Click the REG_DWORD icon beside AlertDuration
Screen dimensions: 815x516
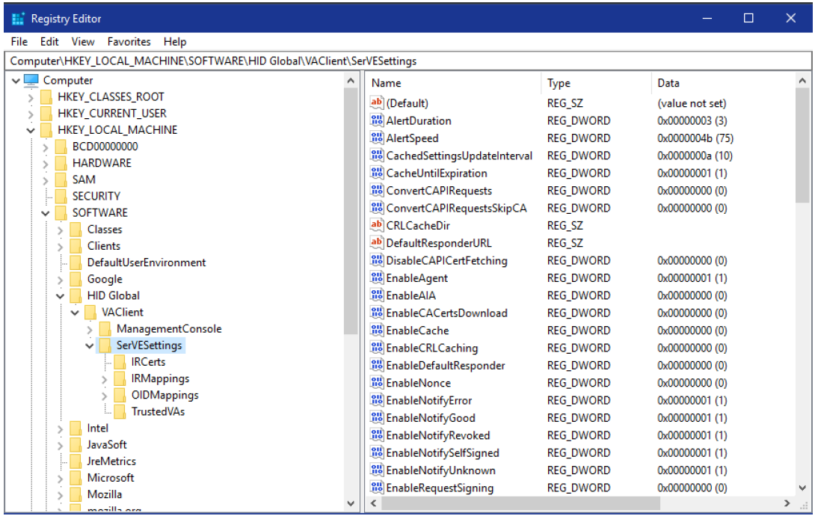[x=375, y=120]
